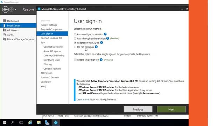Open the Azure AD sign-in step
Screen dimensions: 224x126
(x=52, y=51)
